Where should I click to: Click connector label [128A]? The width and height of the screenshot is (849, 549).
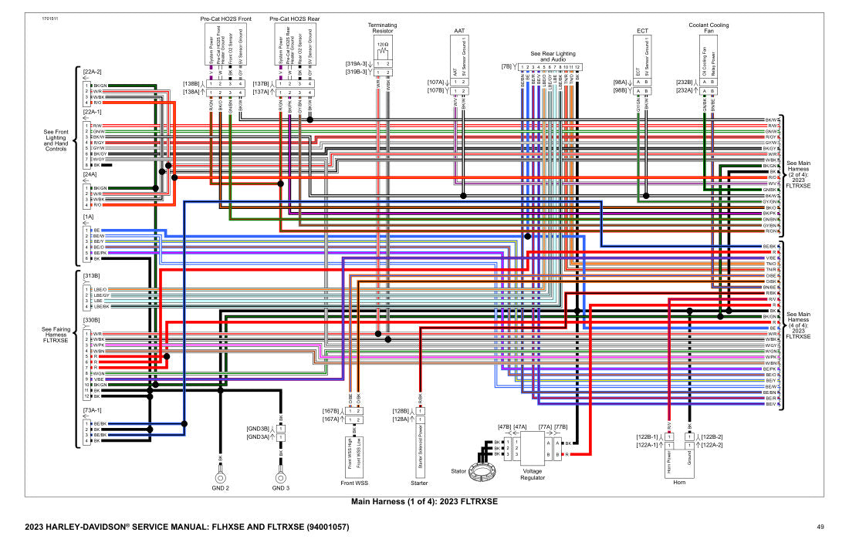(x=401, y=419)
